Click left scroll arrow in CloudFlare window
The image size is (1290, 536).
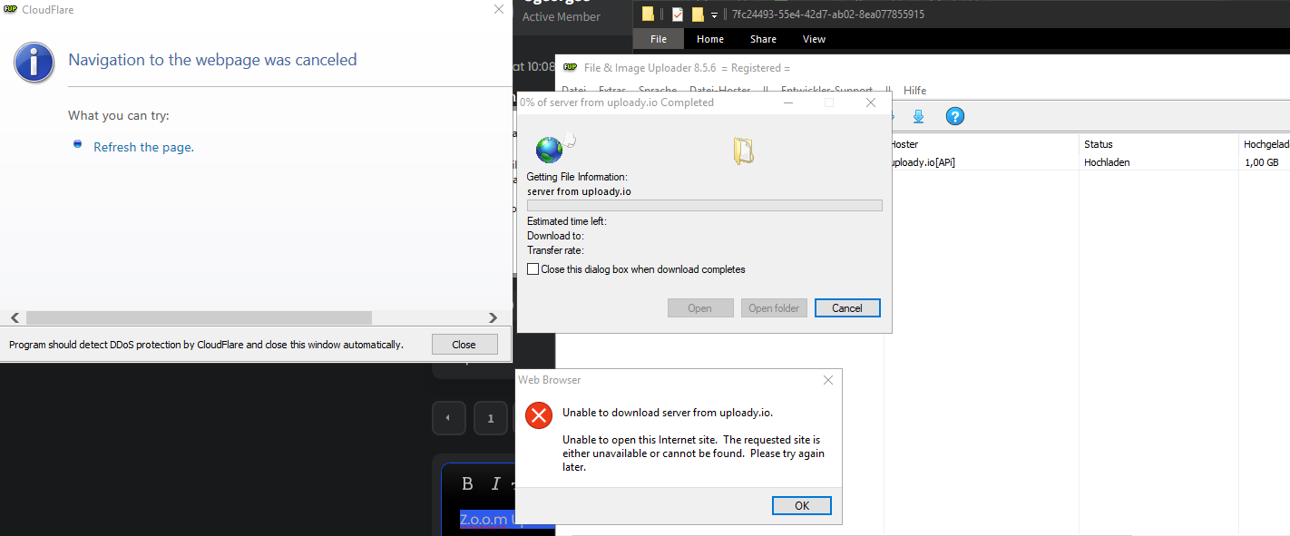coord(15,317)
